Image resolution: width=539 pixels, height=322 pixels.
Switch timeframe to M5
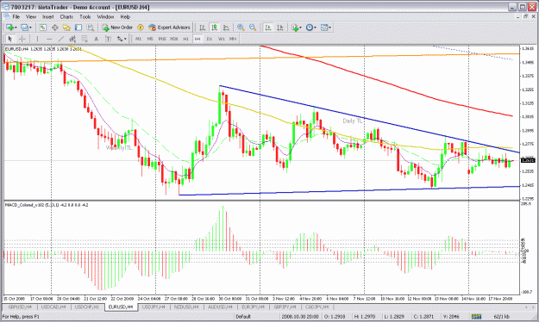coord(150,39)
